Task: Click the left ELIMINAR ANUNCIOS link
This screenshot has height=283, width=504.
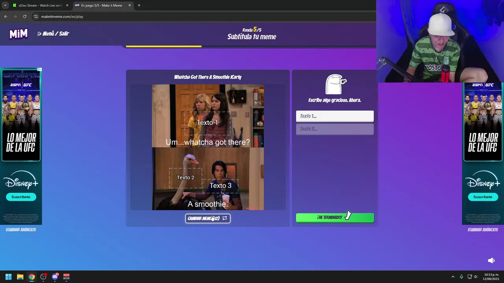Action: tap(21, 230)
